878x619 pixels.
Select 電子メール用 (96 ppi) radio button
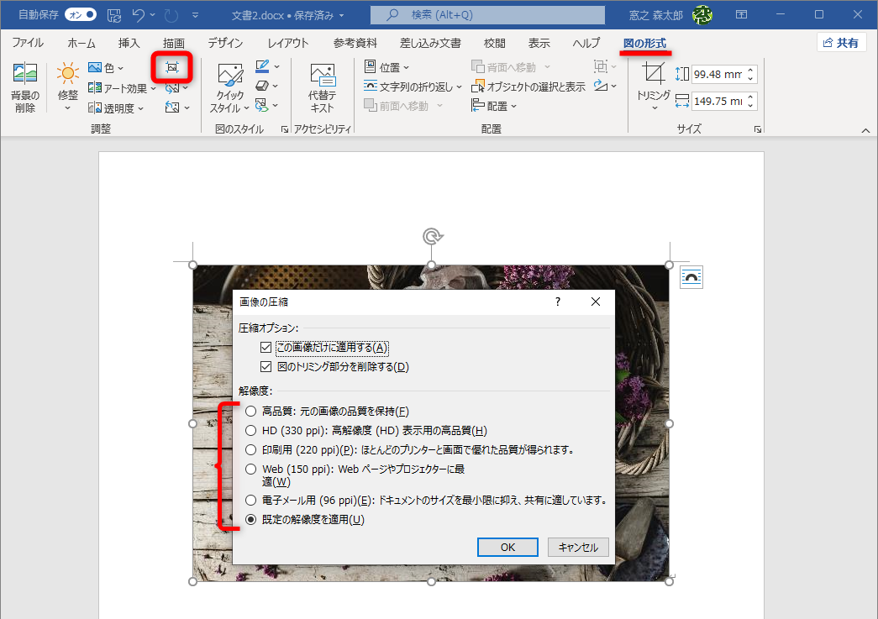251,500
